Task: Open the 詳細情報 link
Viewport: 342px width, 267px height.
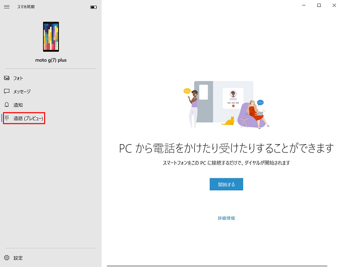Action: tap(227, 218)
